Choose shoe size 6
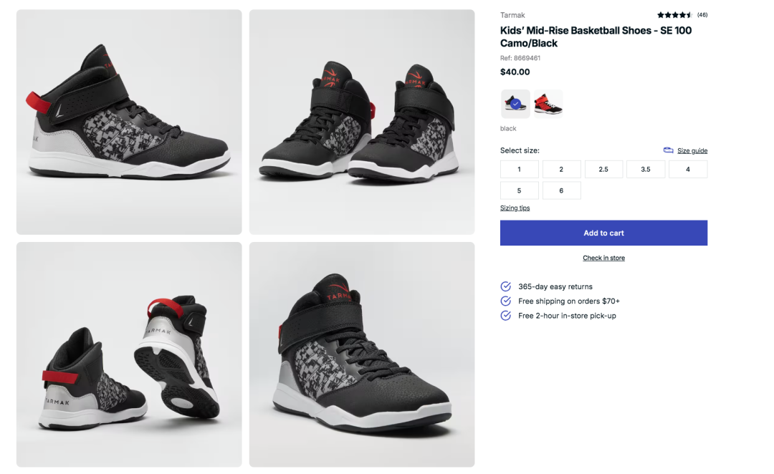 click(562, 190)
